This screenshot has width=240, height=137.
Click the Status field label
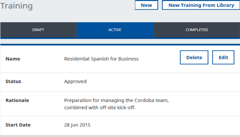13,81
